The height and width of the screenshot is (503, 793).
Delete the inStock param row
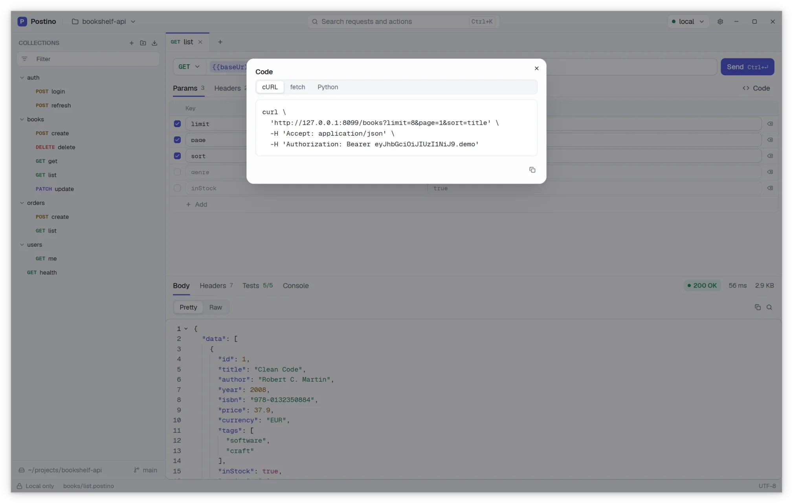click(770, 188)
